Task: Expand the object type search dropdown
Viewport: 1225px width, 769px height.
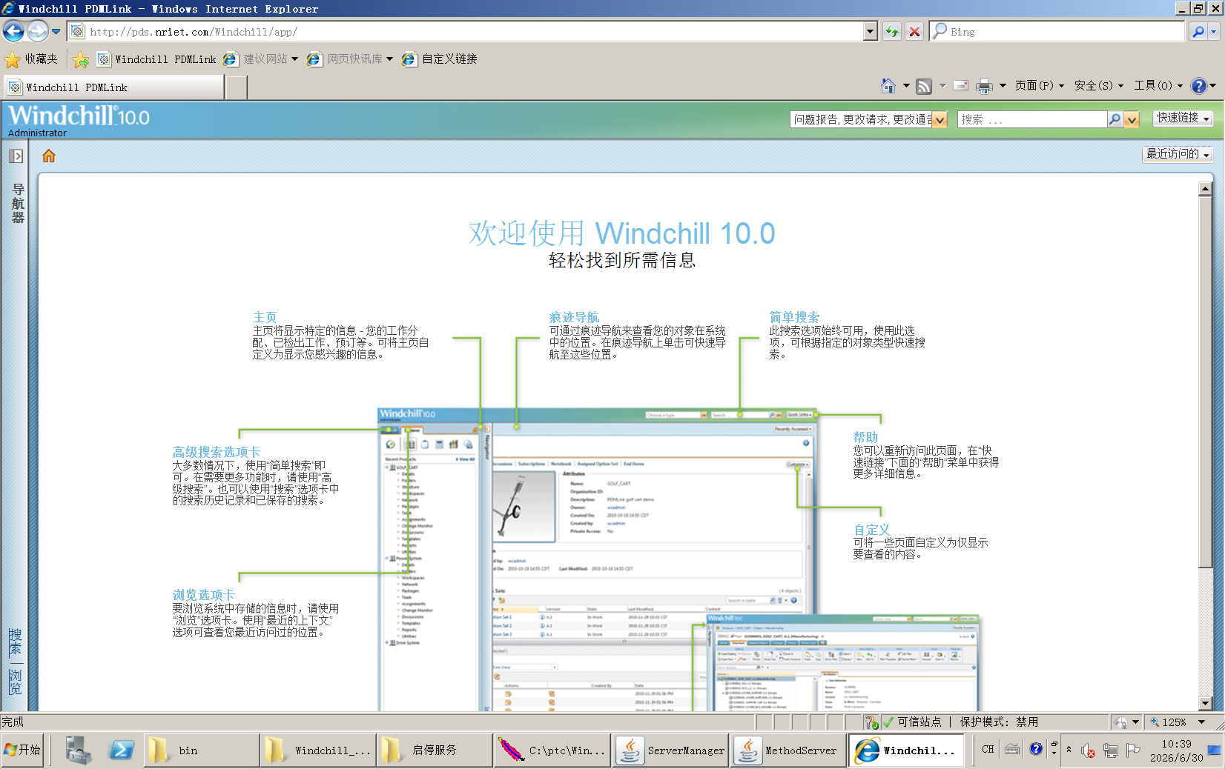Action: 940,120
